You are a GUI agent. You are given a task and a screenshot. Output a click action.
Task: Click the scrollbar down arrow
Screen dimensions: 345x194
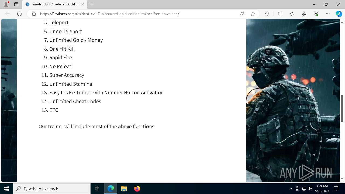(x=342, y=179)
